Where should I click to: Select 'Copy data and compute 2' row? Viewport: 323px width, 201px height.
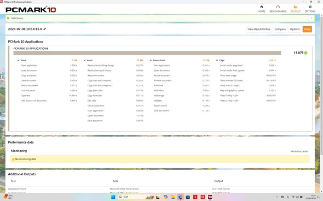(x=116, y=86)
